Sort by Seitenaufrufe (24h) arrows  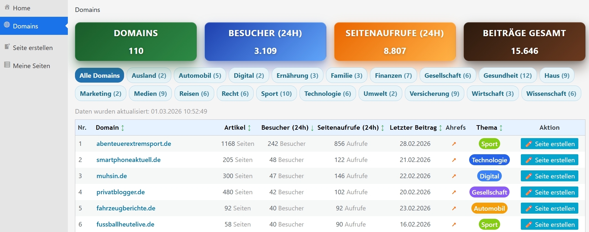[383, 128]
